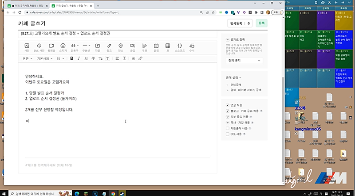Open the Chrome profile avatar
Viewport: 355px width, 196px height.
point(268,12)
